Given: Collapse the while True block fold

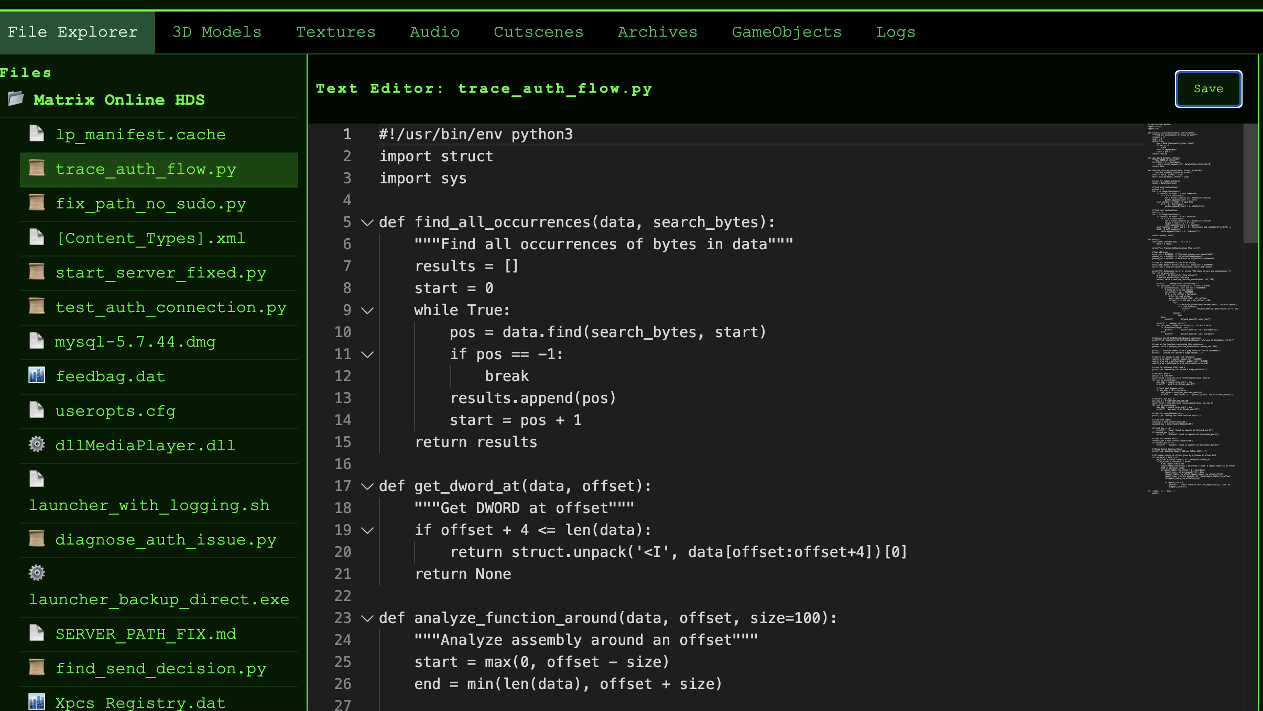Looking at the screenshot, I should [368, 310].
